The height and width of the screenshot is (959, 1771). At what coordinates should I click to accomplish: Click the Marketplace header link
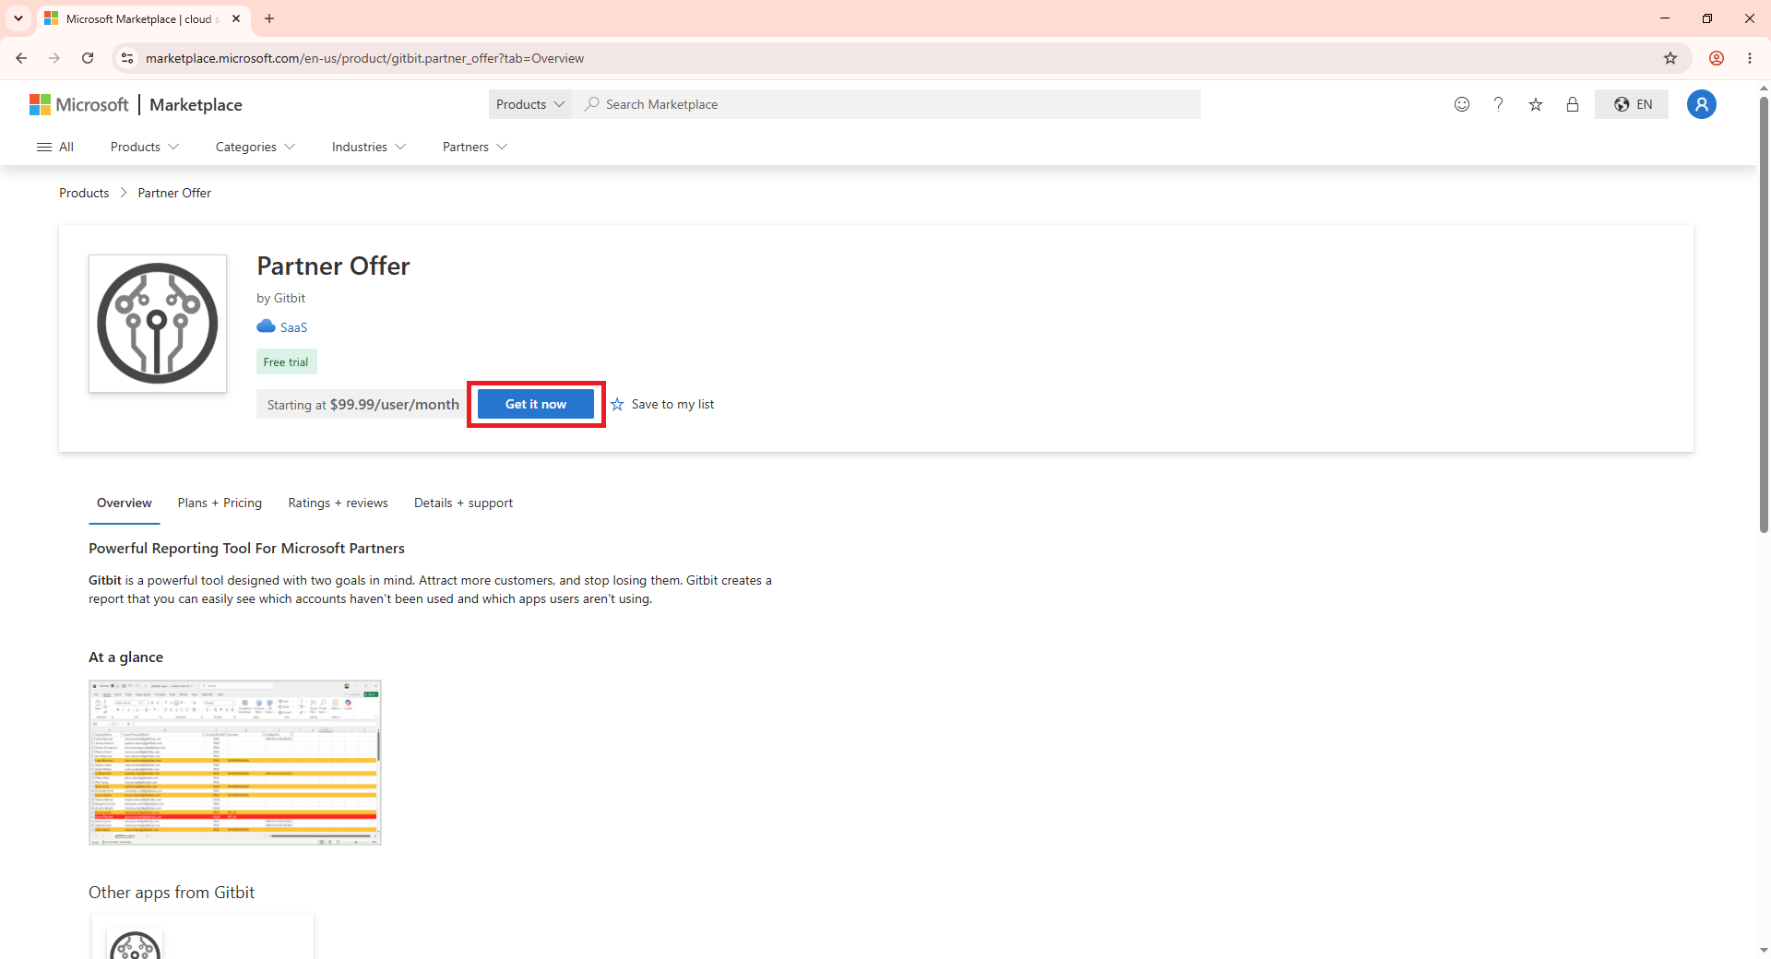pos(196,105)
